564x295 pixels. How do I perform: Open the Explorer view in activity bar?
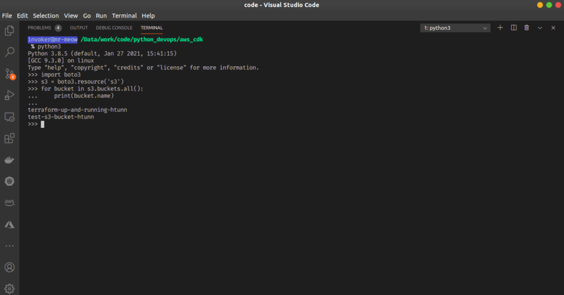click(x=9, y=31)
